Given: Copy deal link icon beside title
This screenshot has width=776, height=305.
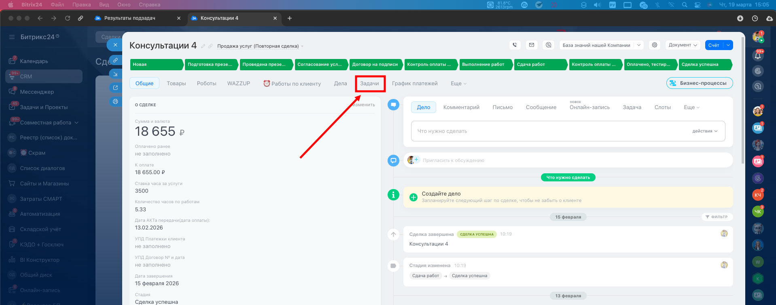Looking at the screenshot, I should click(210, 46).
